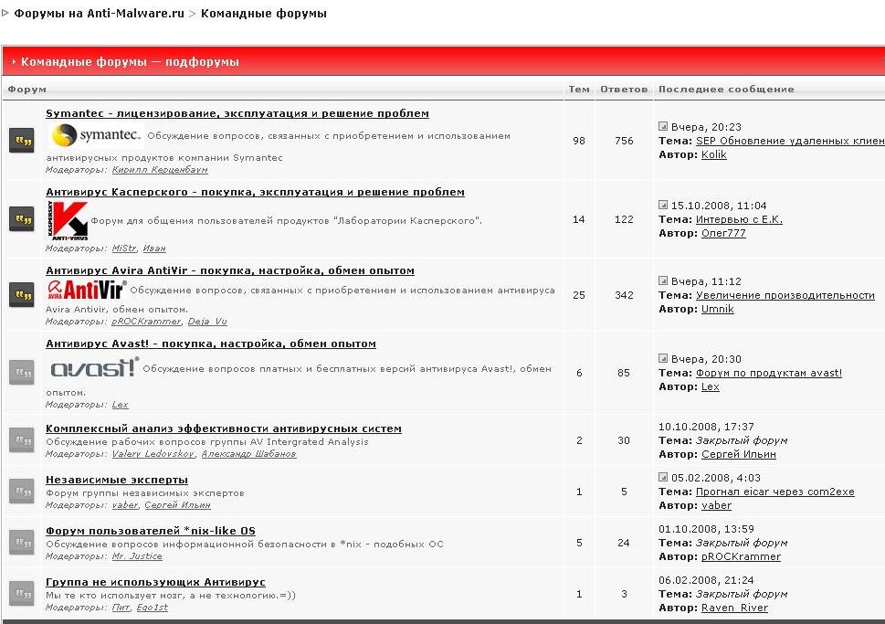Image resolution: width=885 pixels, height=624 pixels.
Task: Click the Тем column header
Action: (x=579, y=90)
